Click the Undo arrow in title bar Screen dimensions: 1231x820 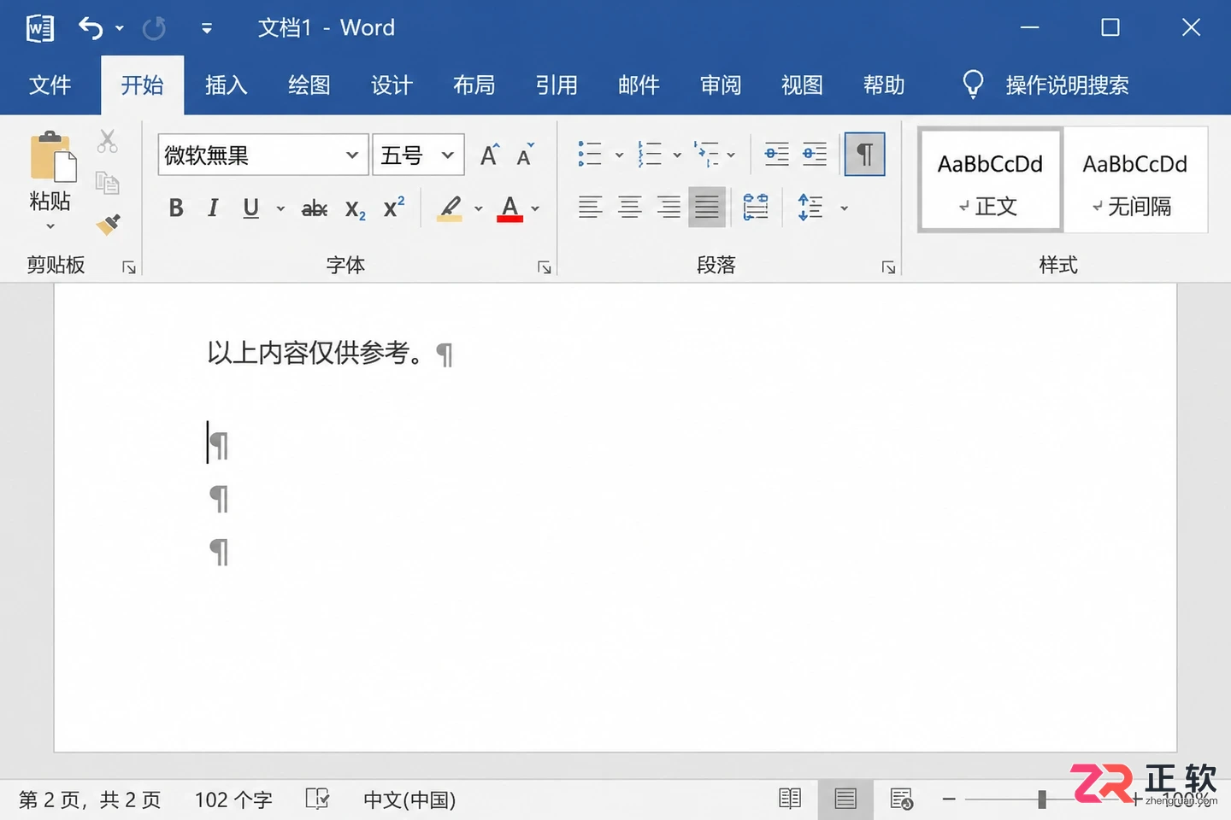[x=90, y=28]
